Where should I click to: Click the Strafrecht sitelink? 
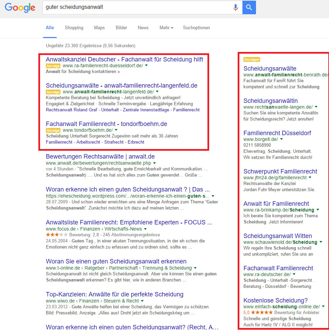tap(114, 142)
